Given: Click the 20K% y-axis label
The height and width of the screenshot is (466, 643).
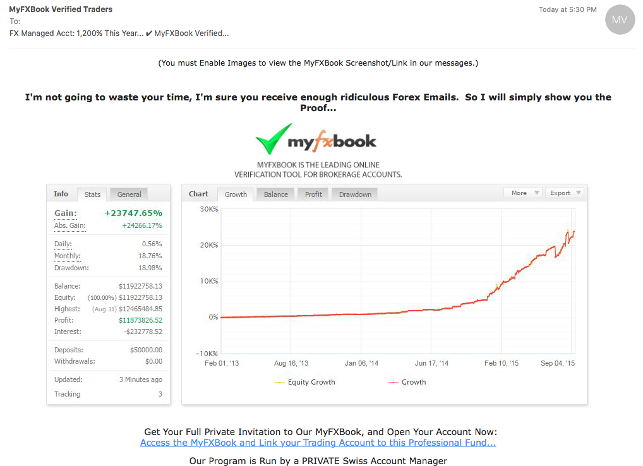Looking at the screenshot, I should (x=209, y=245).
